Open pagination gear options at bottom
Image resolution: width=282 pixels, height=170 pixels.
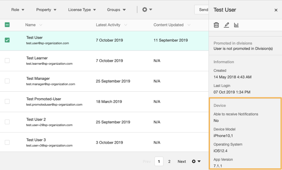click(x=196, y=161)
